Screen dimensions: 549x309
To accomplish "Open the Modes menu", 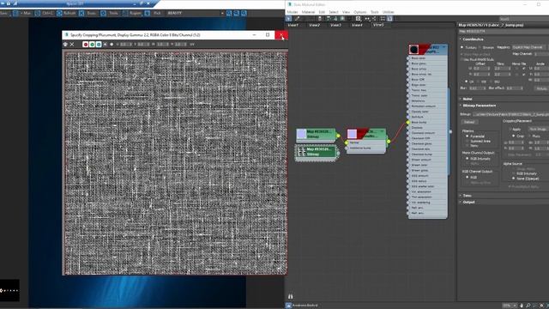I will coord(293,12).
